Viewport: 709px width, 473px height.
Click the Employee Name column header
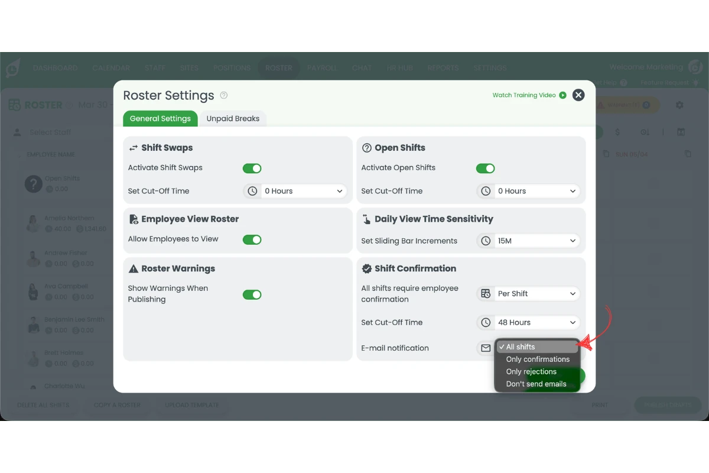51,154
